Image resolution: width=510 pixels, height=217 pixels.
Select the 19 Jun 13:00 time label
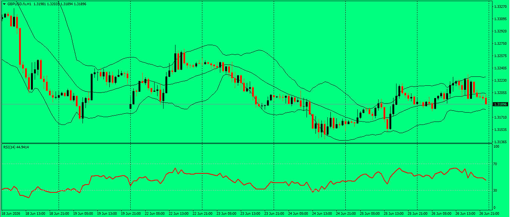coord(107,214)
